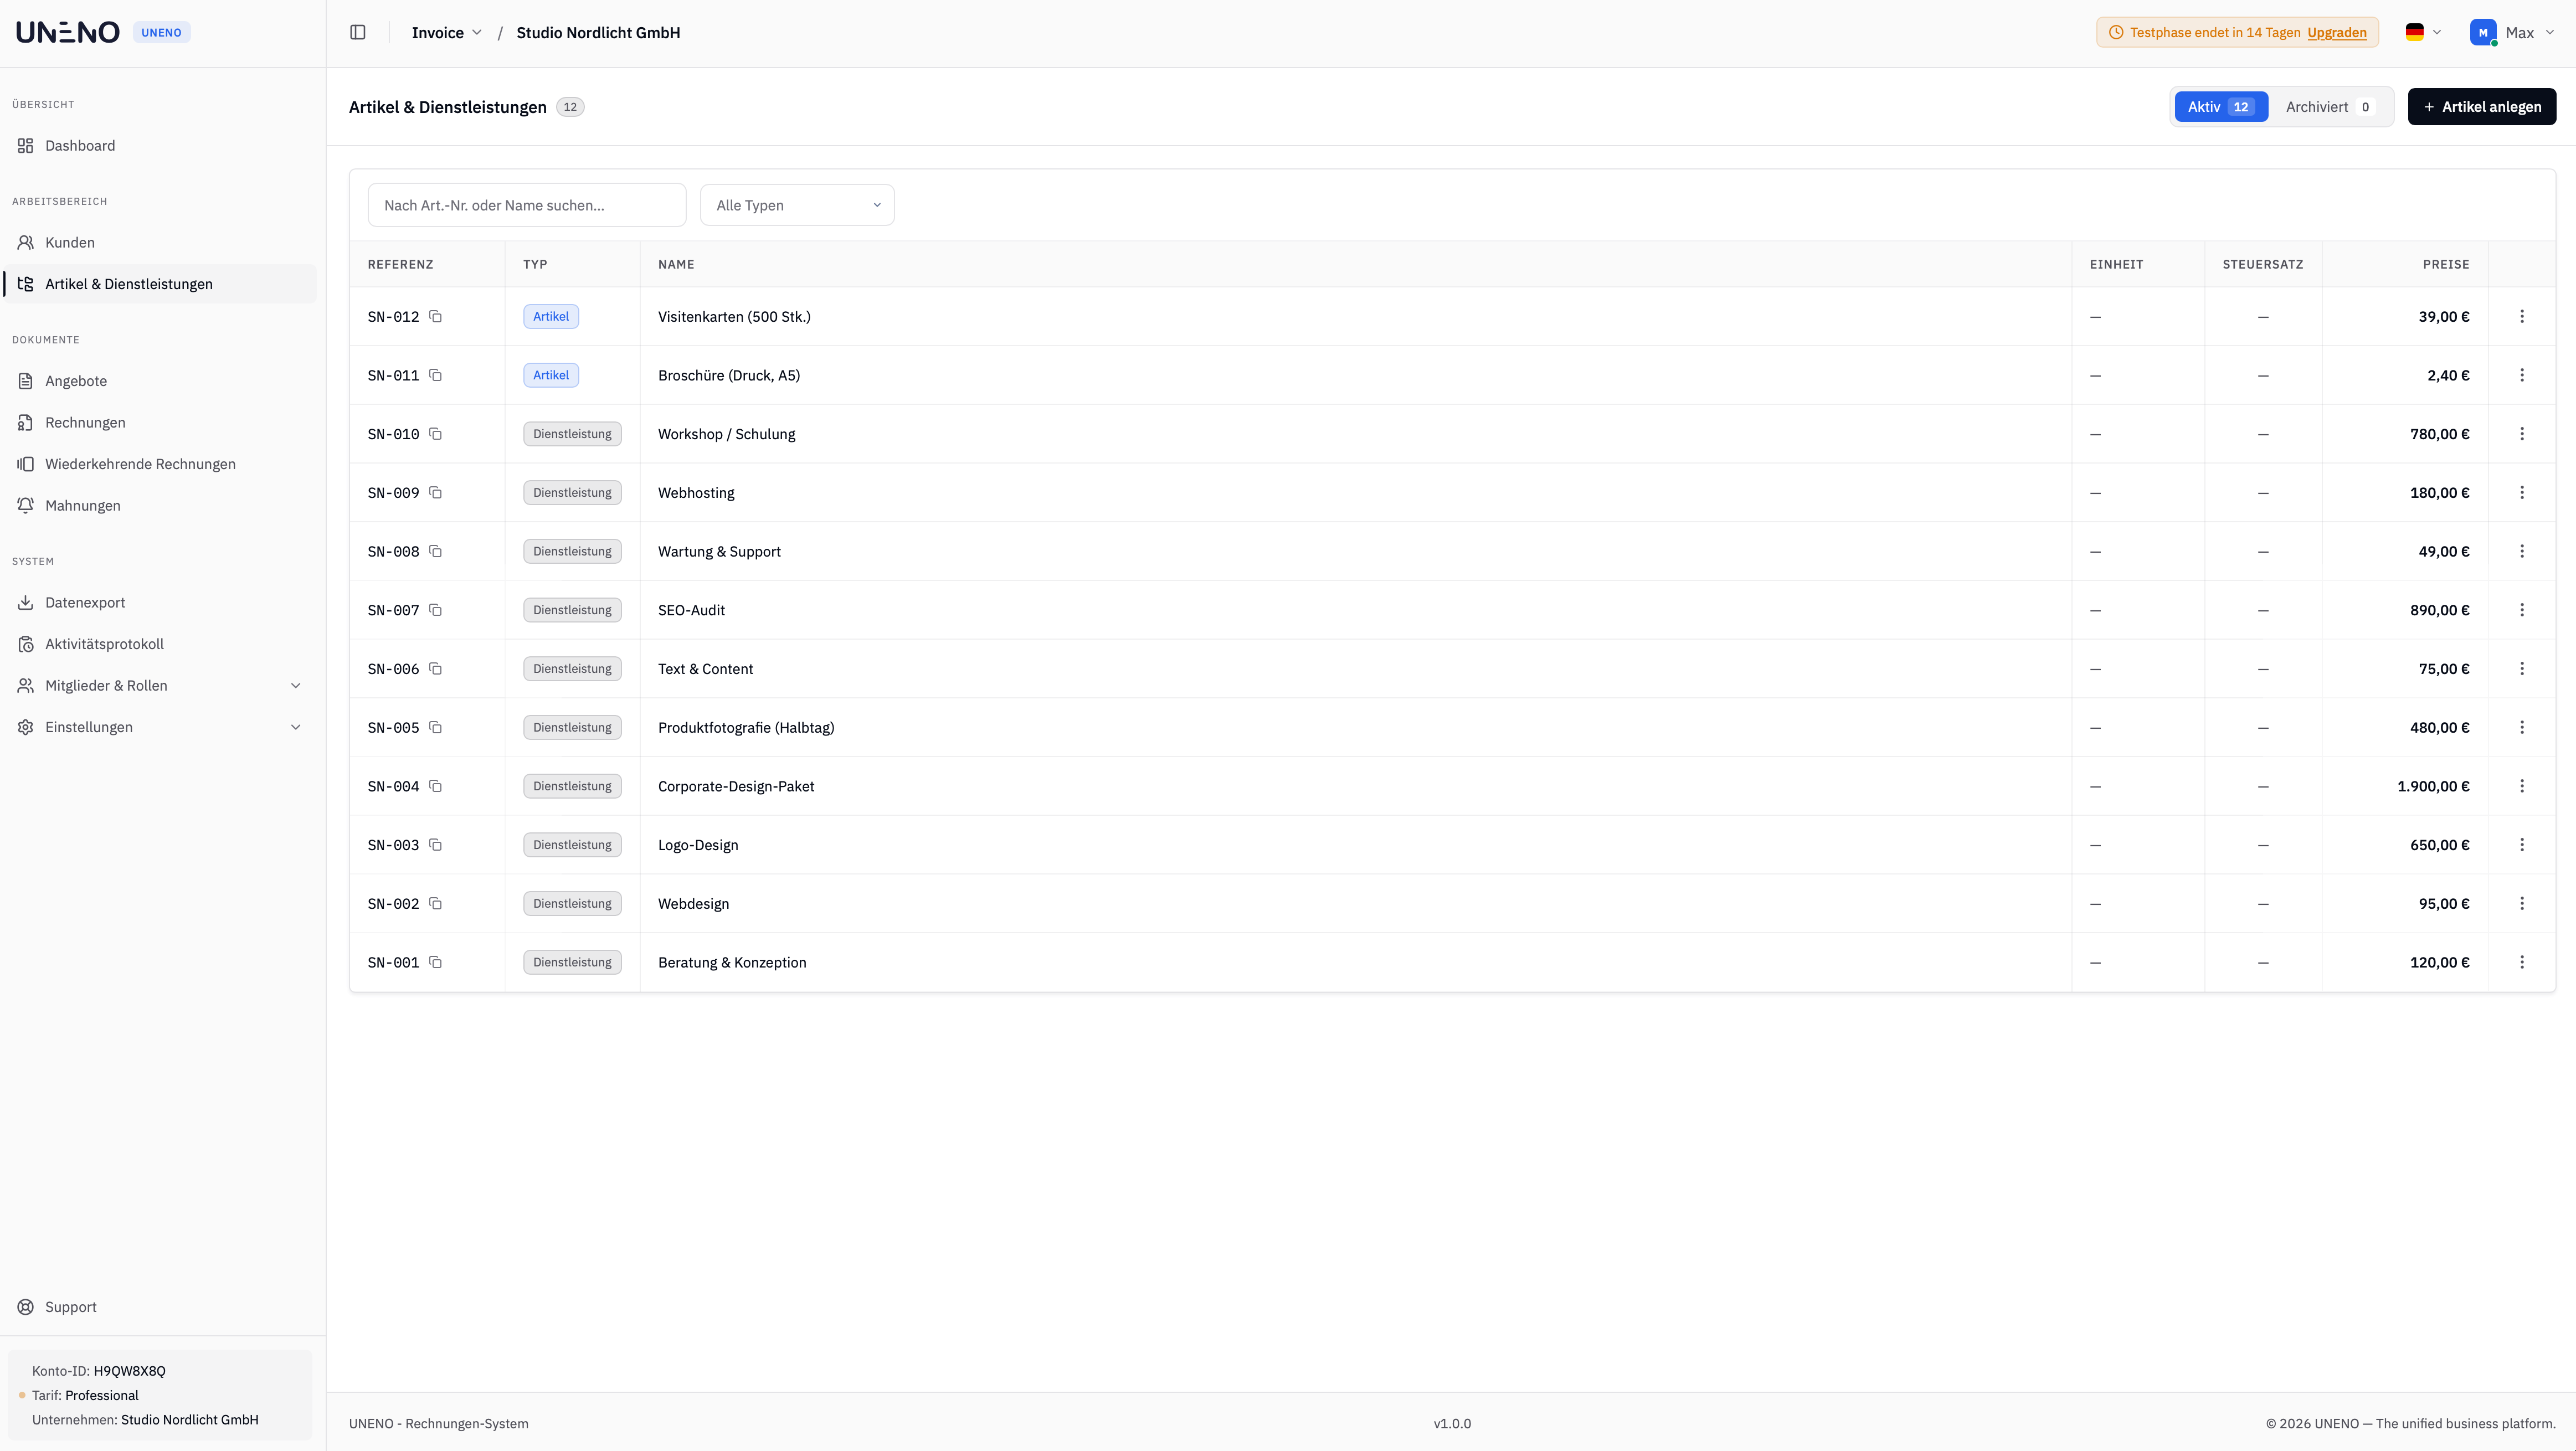Open the Invoice module switcher
This screenshot has height=1451, width=2576.
[x=446, y=32]
